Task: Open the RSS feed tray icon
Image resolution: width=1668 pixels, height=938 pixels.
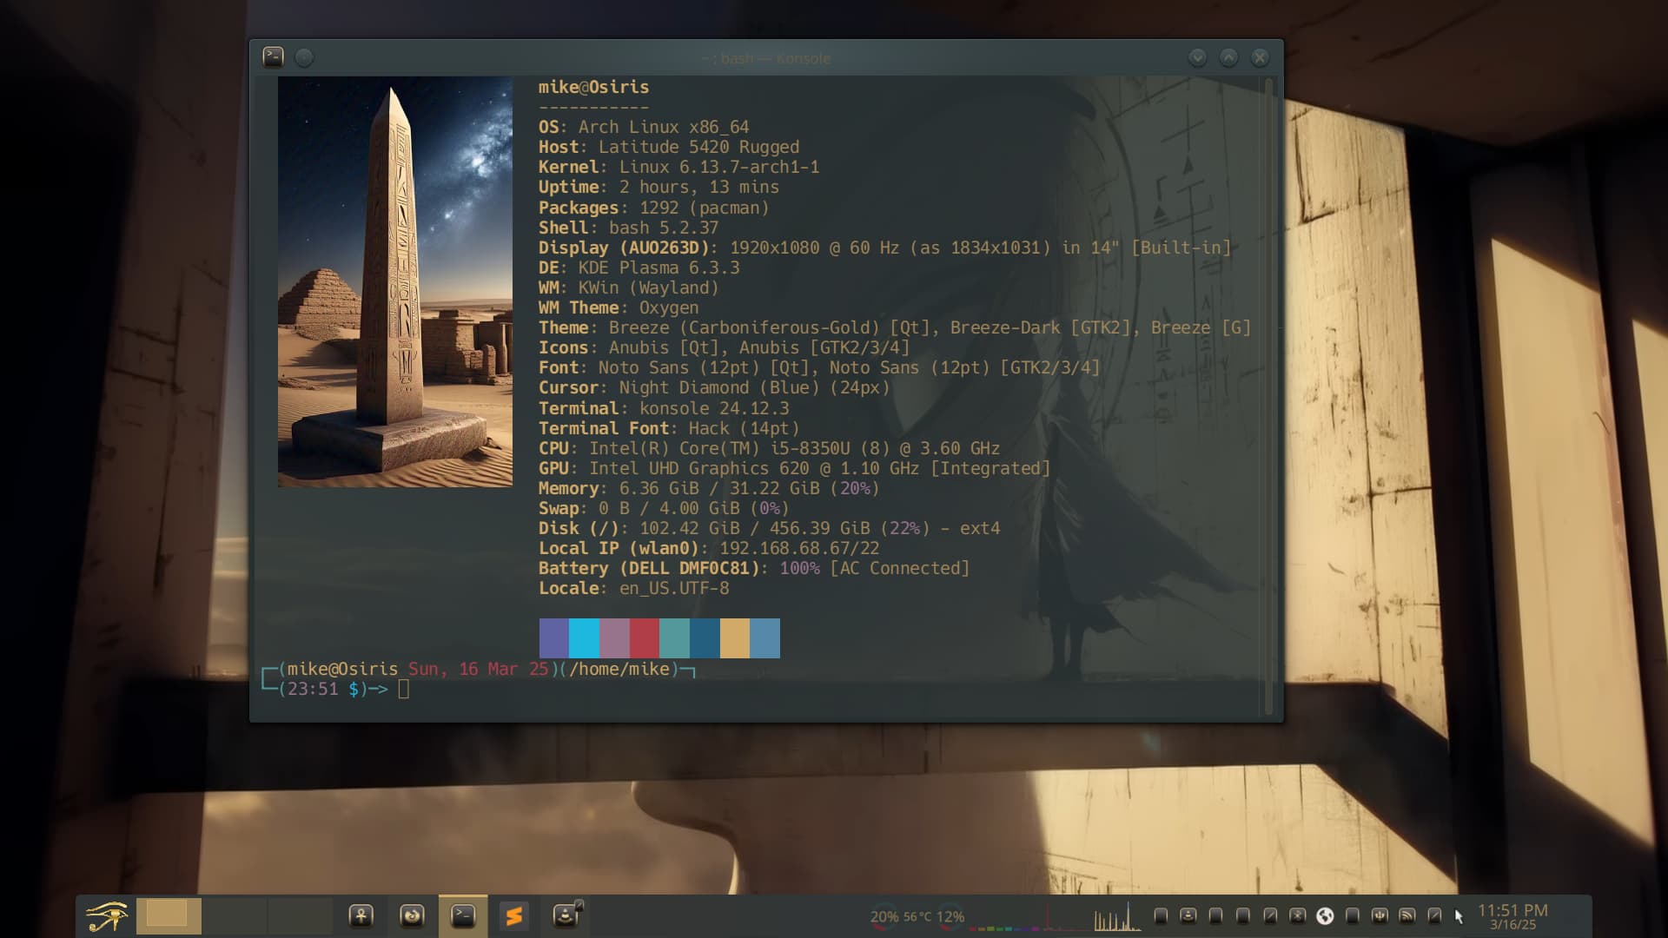Action: 1407,915
